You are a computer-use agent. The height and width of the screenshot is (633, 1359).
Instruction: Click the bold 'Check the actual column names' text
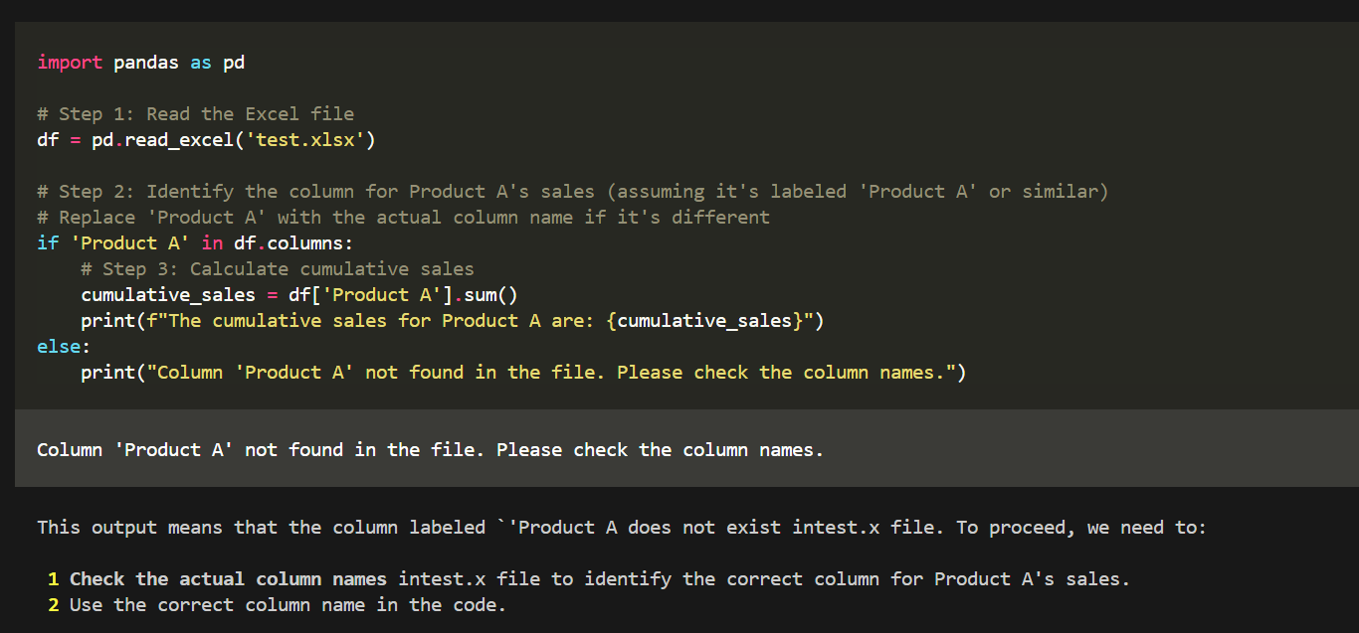[228, 579]
